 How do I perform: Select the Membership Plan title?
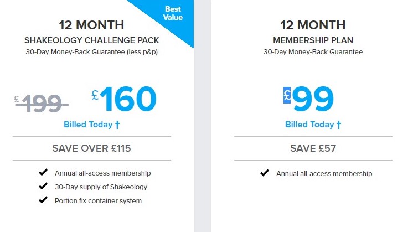[313, 40]
